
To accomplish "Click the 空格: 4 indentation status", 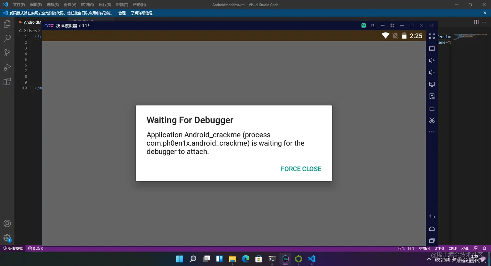I will tap(424, 248).
